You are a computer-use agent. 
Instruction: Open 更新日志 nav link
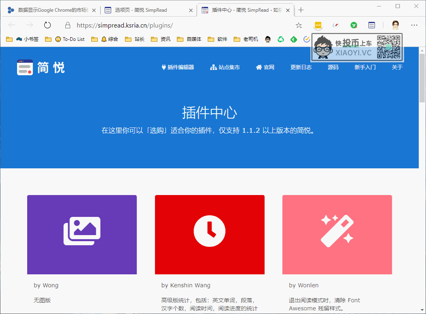(x=301, y=67)
